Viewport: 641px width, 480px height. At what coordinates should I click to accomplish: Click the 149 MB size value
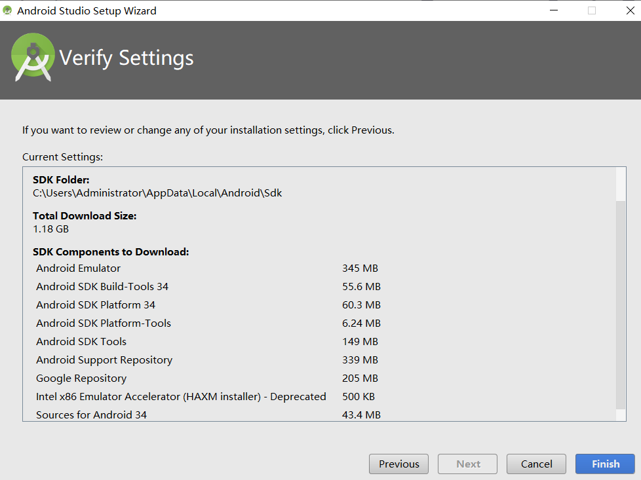pyautogui.click(x=360, y=342)
